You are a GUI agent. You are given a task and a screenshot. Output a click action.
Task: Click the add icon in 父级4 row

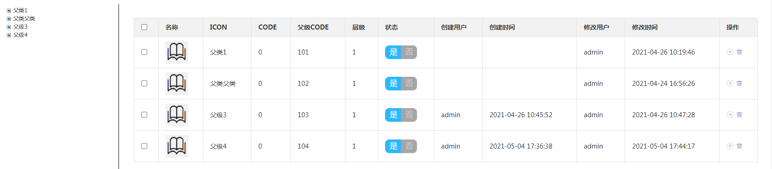point(730,146)
